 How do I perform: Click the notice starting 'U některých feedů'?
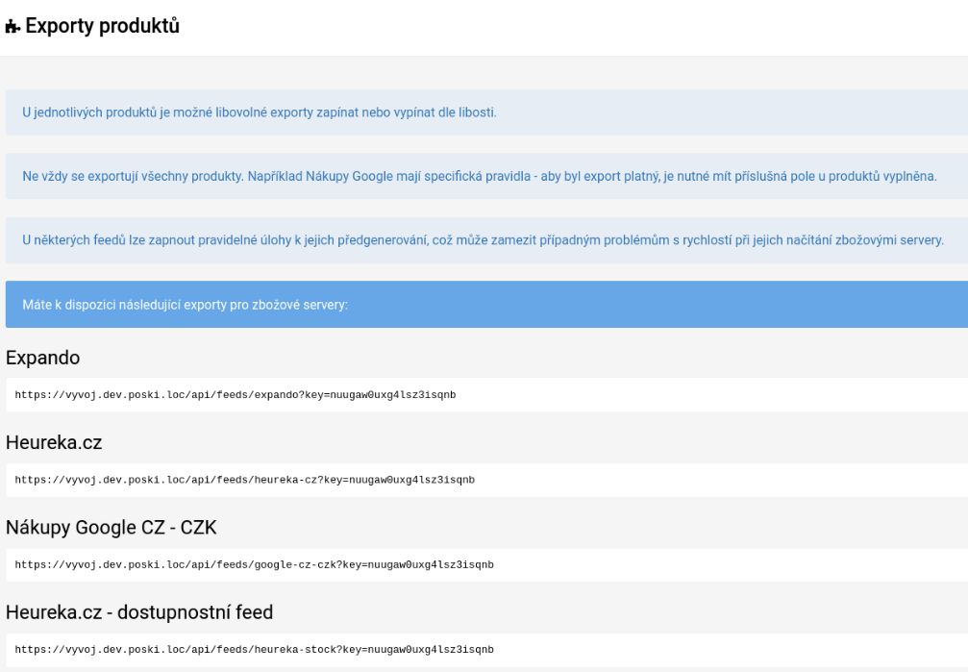487,239
